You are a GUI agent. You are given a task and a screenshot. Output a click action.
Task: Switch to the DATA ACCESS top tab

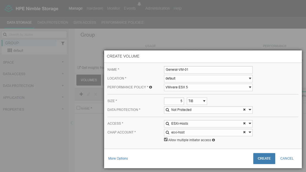(85, 23)
